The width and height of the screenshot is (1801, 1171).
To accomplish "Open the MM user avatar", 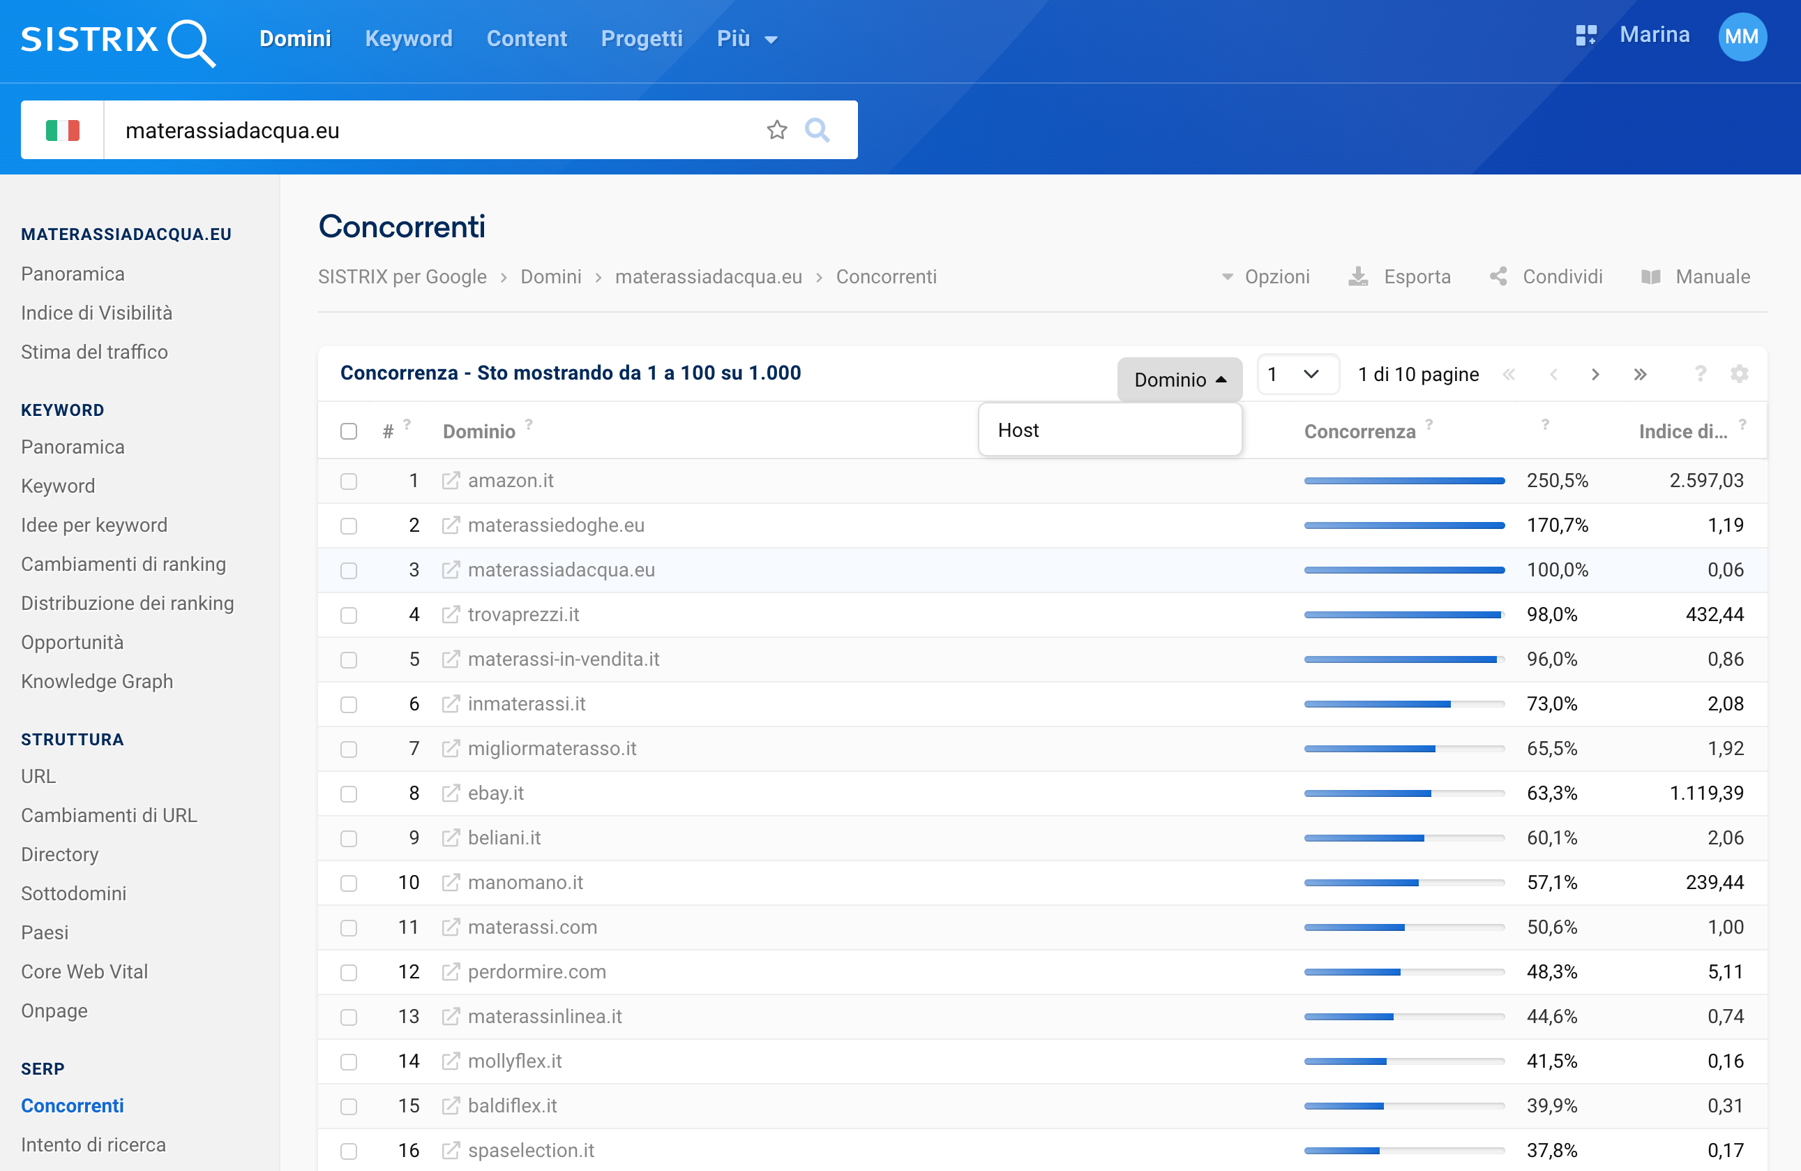I will pyautogui.click(x=1742, y=36).
